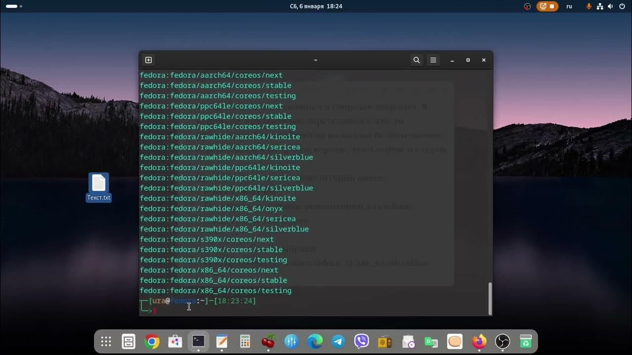This screenshot has height=355, width=632.
Task: Click line fedora:fedora/s390x/coreos/next
Action: (x=207, y=240)
